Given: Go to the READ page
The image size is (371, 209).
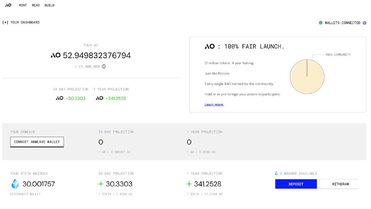Looking at the screenshot, I should pos(36,5).
